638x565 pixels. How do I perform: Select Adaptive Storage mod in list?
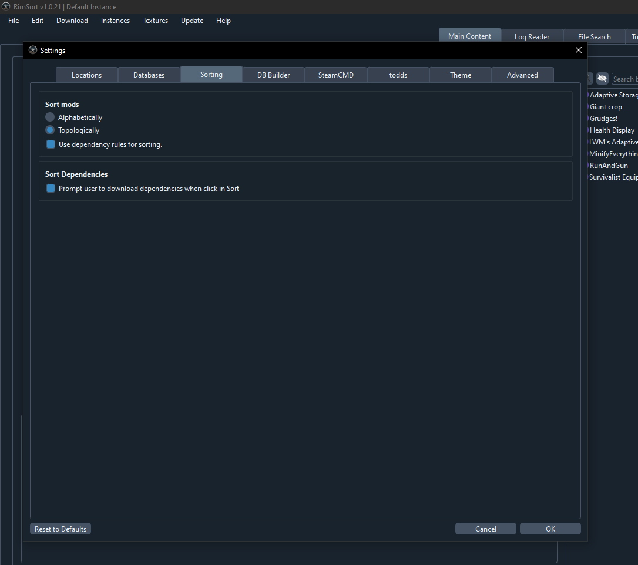[x=613, y=95]
